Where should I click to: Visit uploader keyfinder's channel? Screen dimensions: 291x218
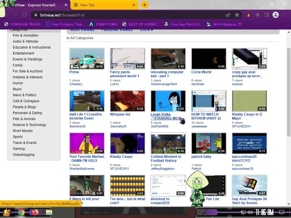coord(198,84)
